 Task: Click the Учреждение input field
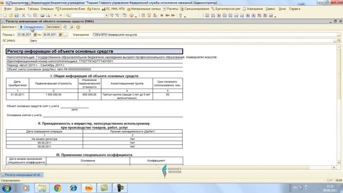coord(214,34)
